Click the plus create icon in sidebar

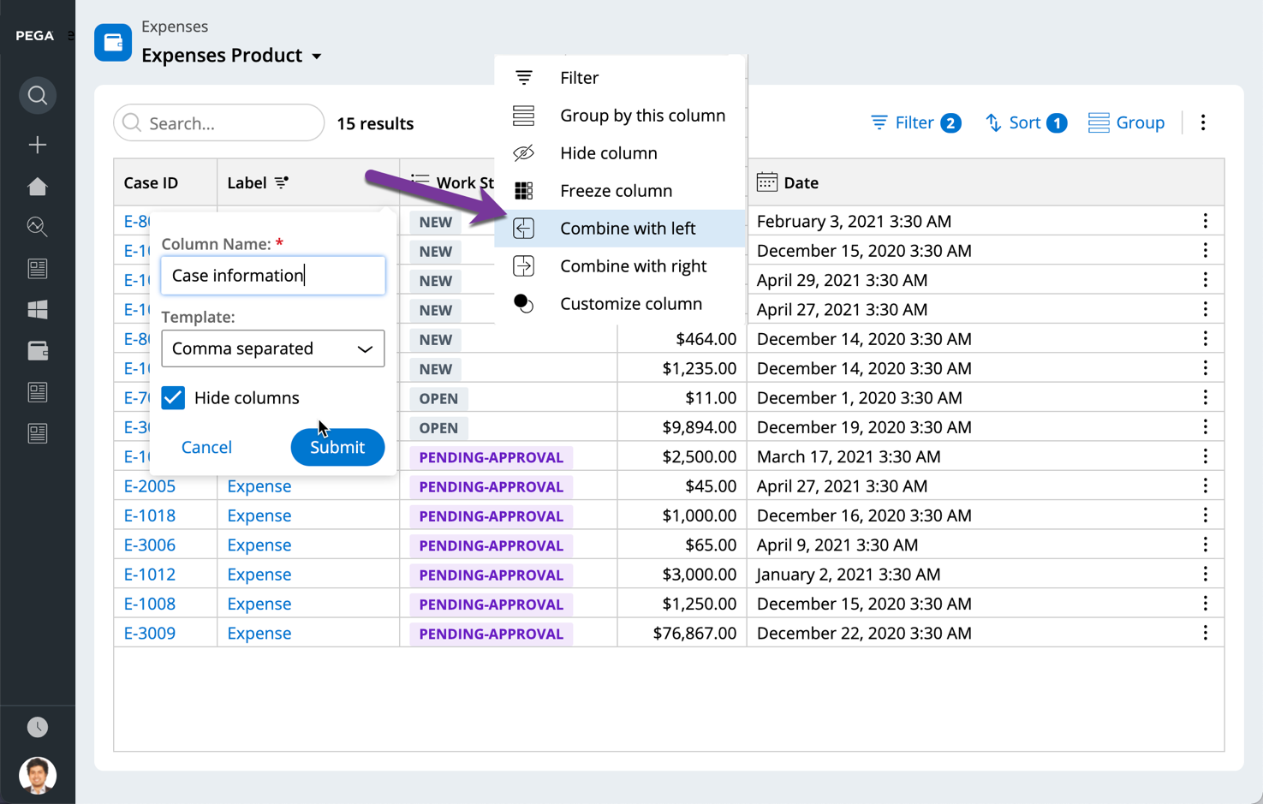point(37,145)
